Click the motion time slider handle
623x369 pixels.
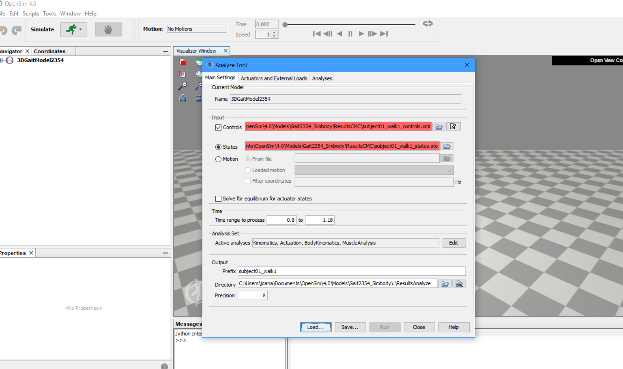coord(285,25)
